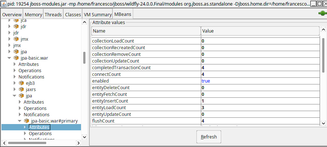Viewport: 327px width, 147px height.
Task: Click the tree vertical scrollbar thumb
Action: [x=84, y=58]
